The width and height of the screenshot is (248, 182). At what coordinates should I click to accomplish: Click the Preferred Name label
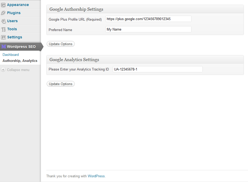click(x=60, y=30)
